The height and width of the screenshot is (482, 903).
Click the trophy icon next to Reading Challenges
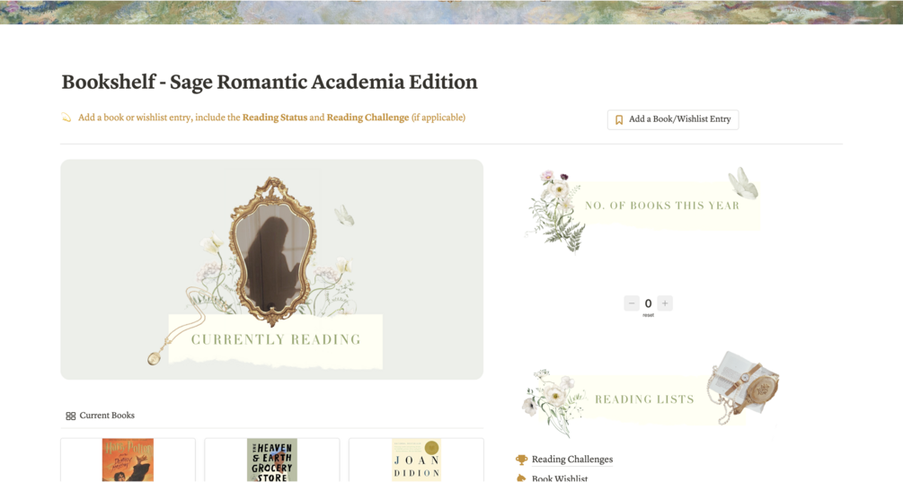pyautogui.click(x=521, y=460)
